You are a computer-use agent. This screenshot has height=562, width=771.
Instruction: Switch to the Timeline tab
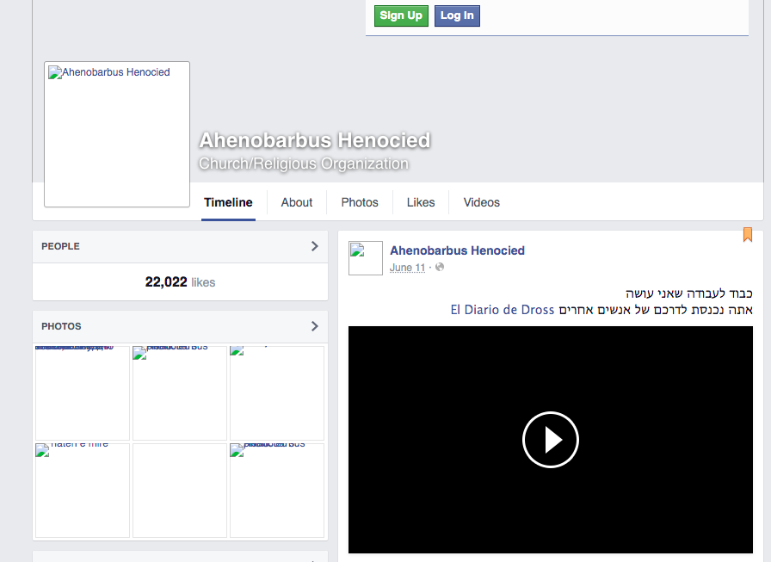pos(228,202)
